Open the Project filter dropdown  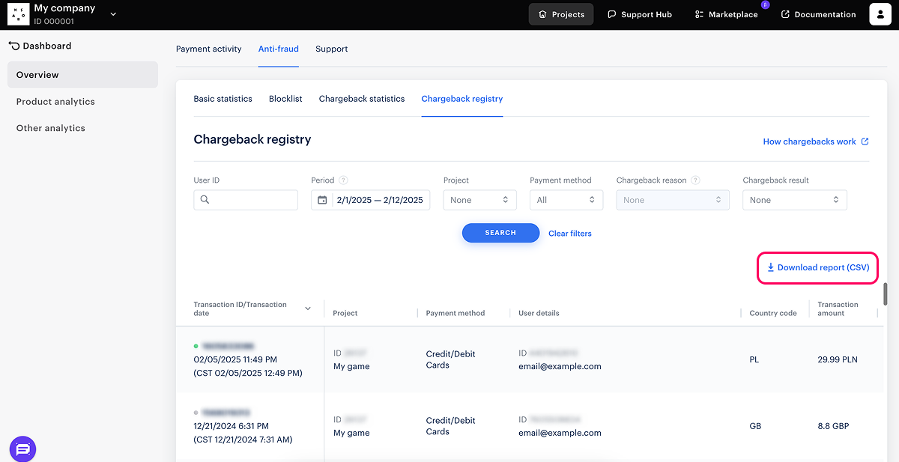pos(479,200)
